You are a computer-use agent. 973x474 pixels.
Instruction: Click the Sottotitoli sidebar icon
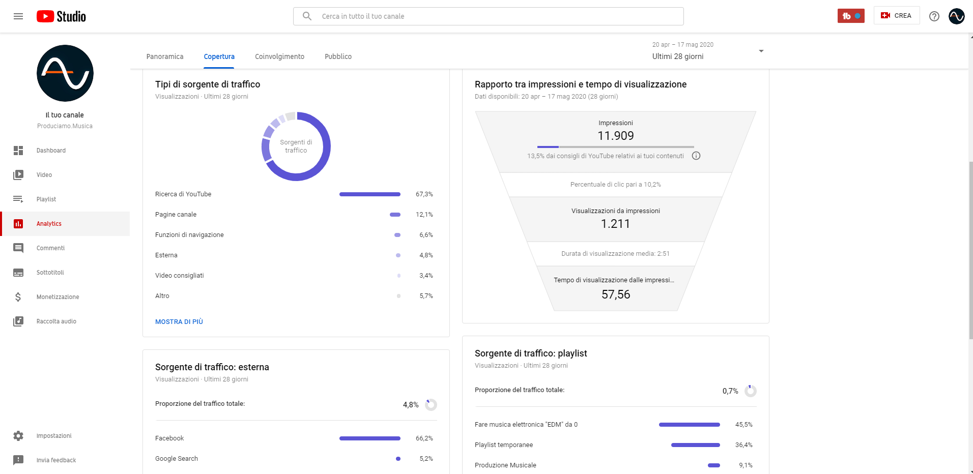point(18,273)
